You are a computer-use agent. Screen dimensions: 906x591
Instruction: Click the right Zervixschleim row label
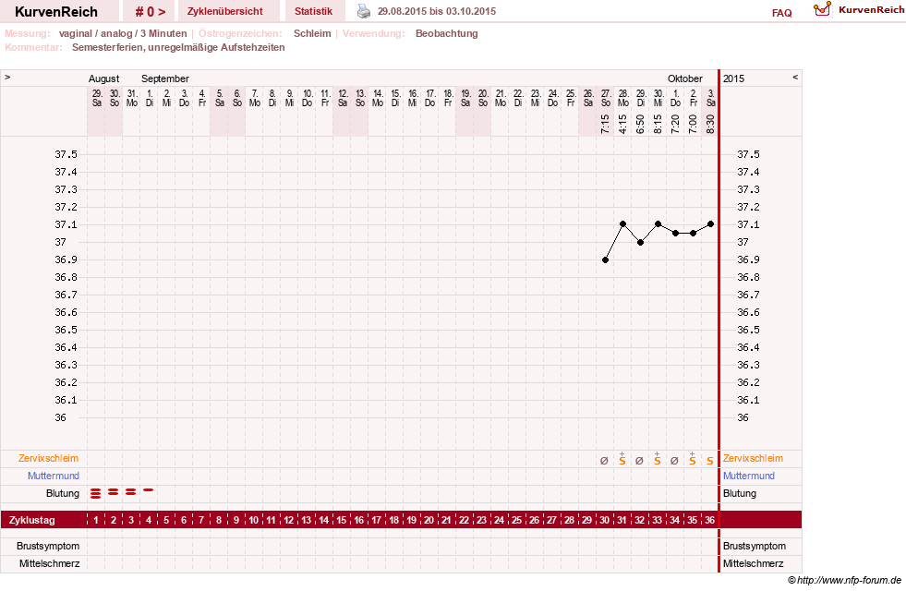[x=753, y=458]
